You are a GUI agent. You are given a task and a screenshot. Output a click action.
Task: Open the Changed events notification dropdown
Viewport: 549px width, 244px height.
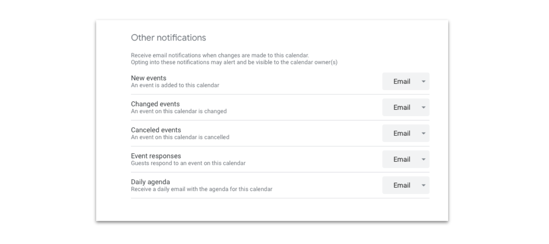click(x=406, y=107)
